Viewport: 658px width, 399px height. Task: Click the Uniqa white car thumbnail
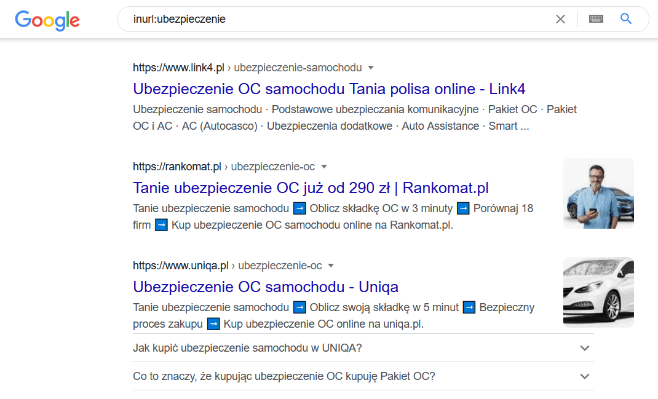[x=598, y=293]
